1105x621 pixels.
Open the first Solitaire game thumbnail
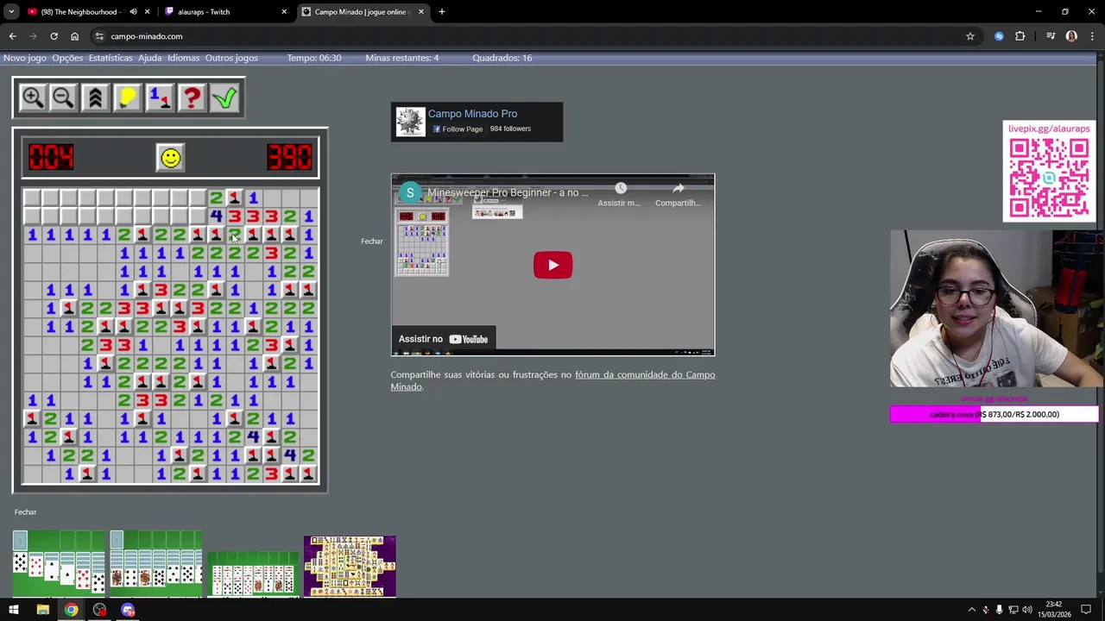click(58, 564)
